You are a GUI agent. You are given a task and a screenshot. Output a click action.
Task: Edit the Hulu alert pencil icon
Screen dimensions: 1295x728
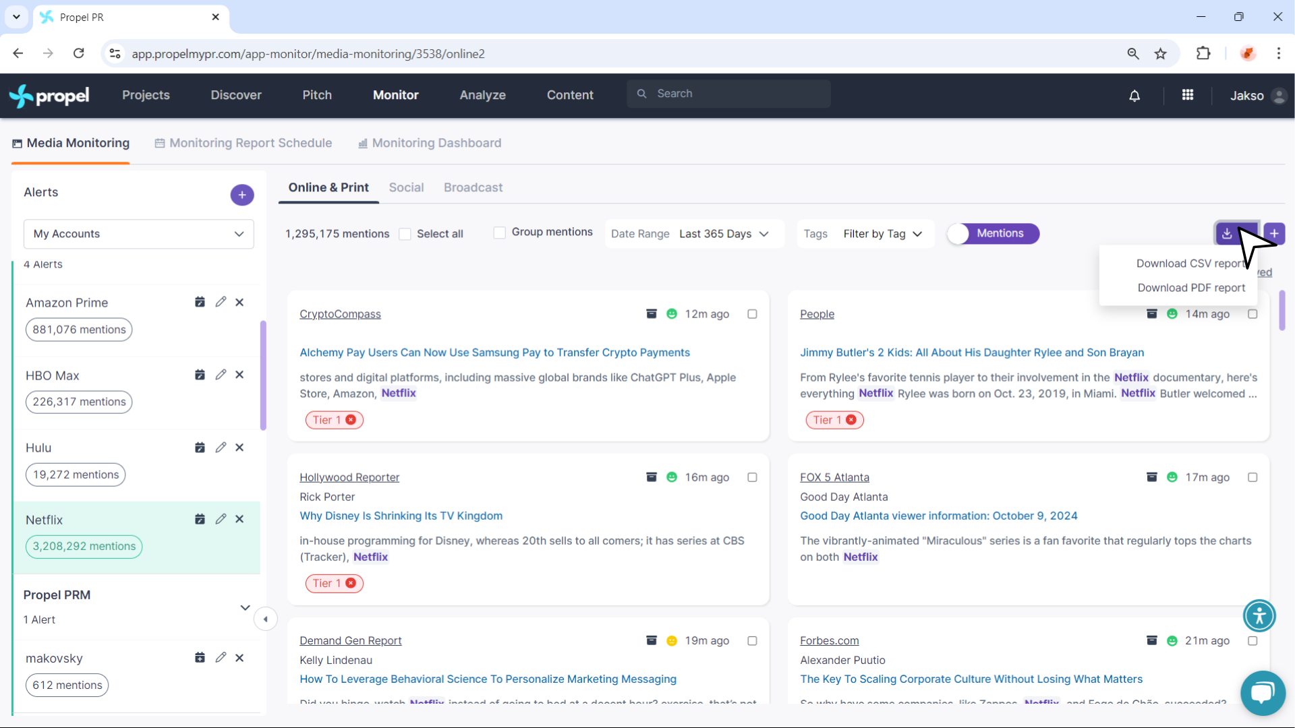(221, 448)
